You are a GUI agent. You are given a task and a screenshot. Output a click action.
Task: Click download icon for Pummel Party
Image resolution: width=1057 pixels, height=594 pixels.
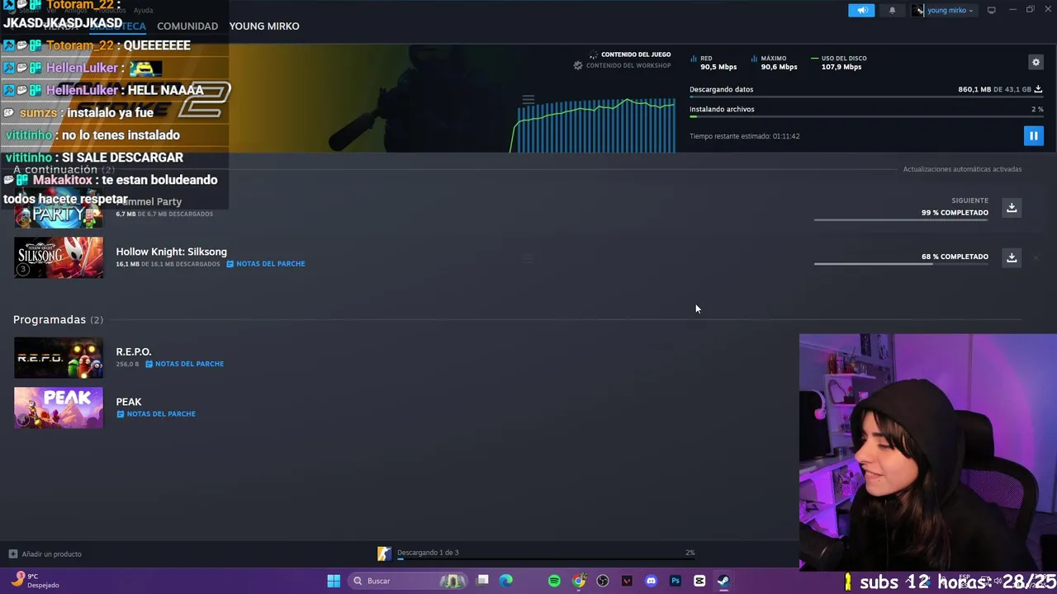coord(1012,207)
